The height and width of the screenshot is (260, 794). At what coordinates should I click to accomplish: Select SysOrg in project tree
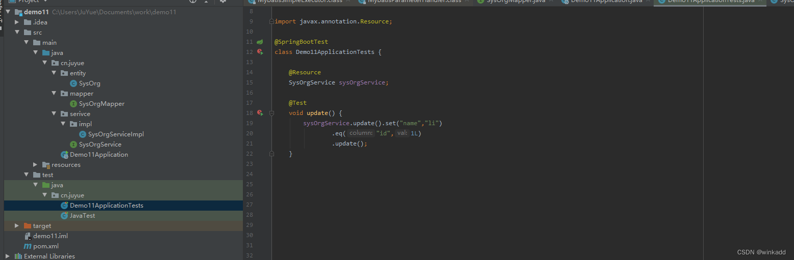tap(90, 83)
